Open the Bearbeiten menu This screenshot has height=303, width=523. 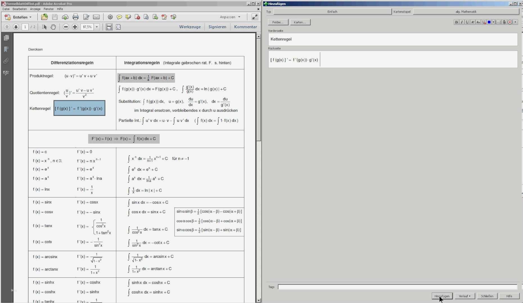tap(19, 9)
